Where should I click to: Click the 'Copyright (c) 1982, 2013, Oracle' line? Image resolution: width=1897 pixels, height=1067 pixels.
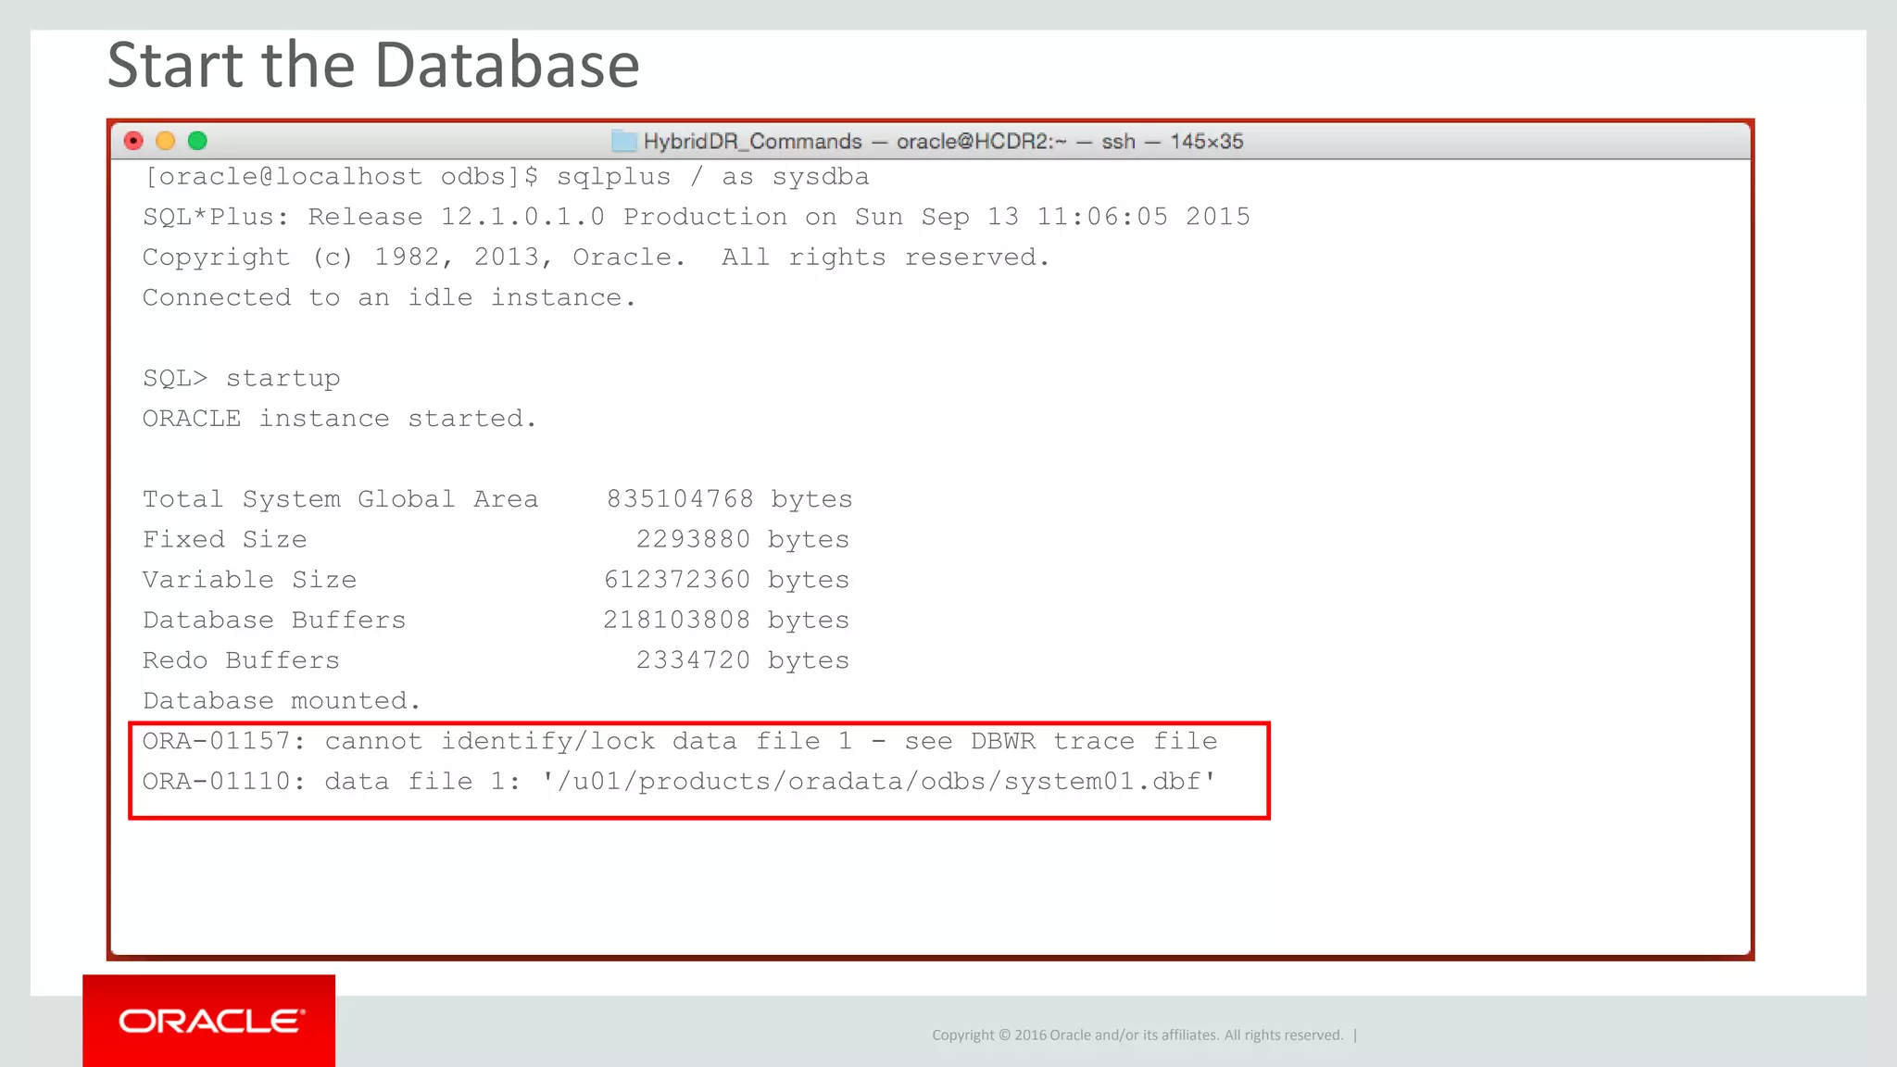(x=596, y=257)
